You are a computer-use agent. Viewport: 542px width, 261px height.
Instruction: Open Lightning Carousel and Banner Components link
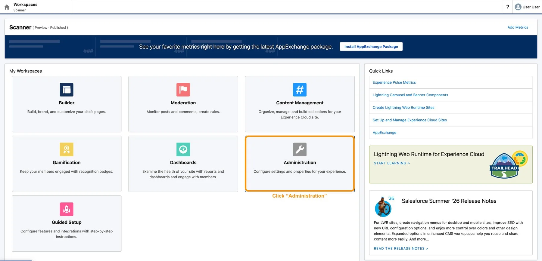tap(410, 95)
